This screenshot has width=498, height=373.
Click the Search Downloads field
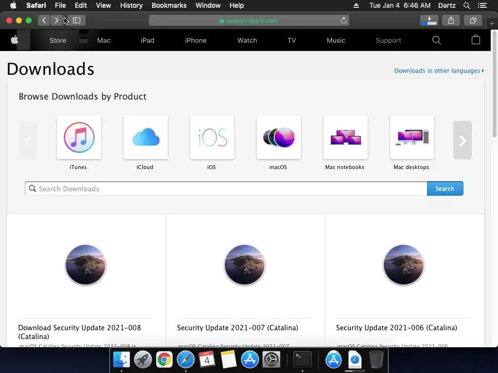pos(226,189)
